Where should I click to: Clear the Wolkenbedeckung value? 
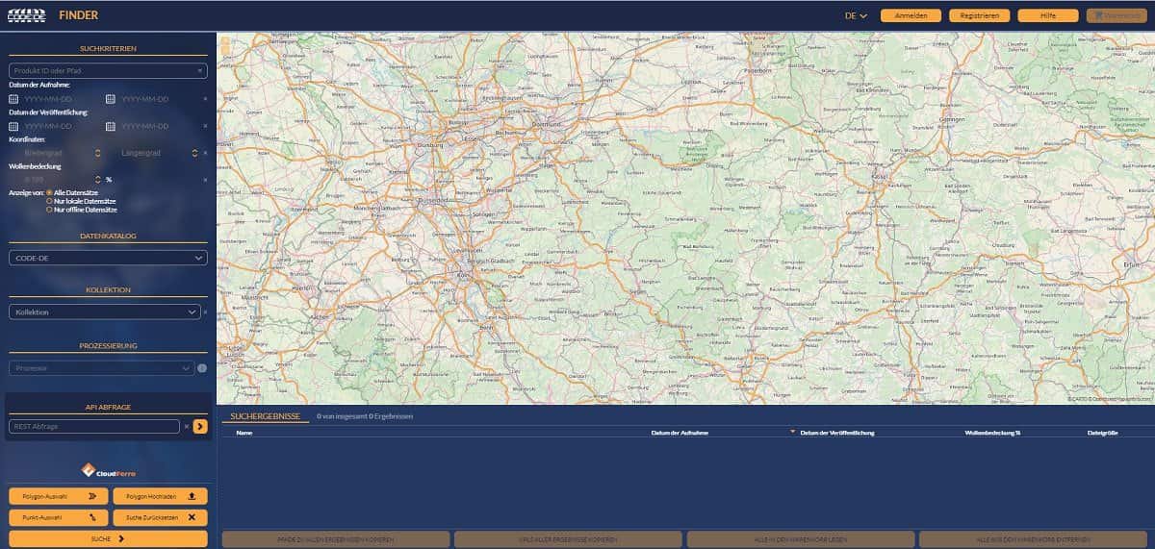click(x=204, y=180)
